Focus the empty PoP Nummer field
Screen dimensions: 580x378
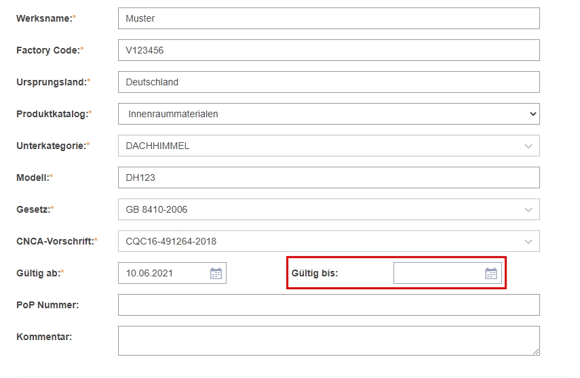coord(329,305)
